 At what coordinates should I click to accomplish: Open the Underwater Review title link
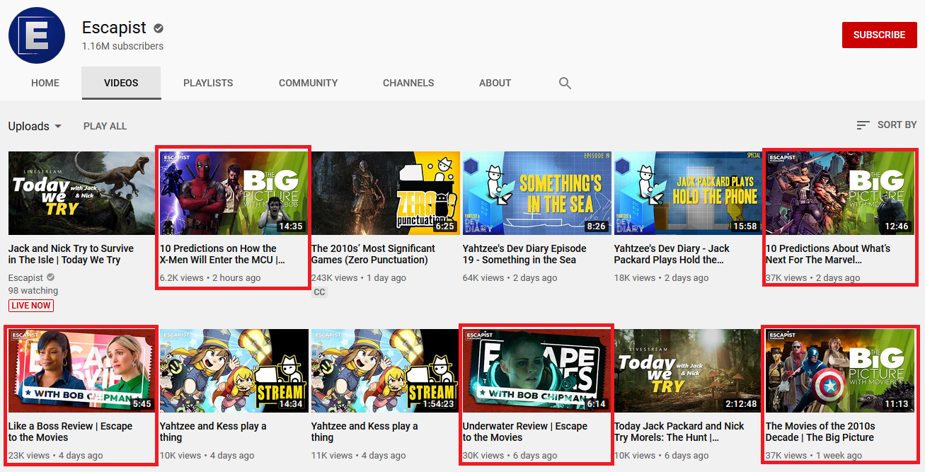click(525, 432)
